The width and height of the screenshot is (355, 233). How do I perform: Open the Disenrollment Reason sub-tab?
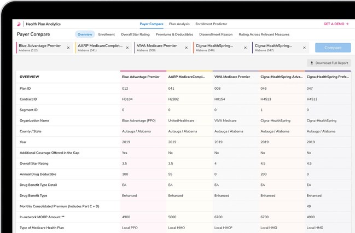(216, 34)
